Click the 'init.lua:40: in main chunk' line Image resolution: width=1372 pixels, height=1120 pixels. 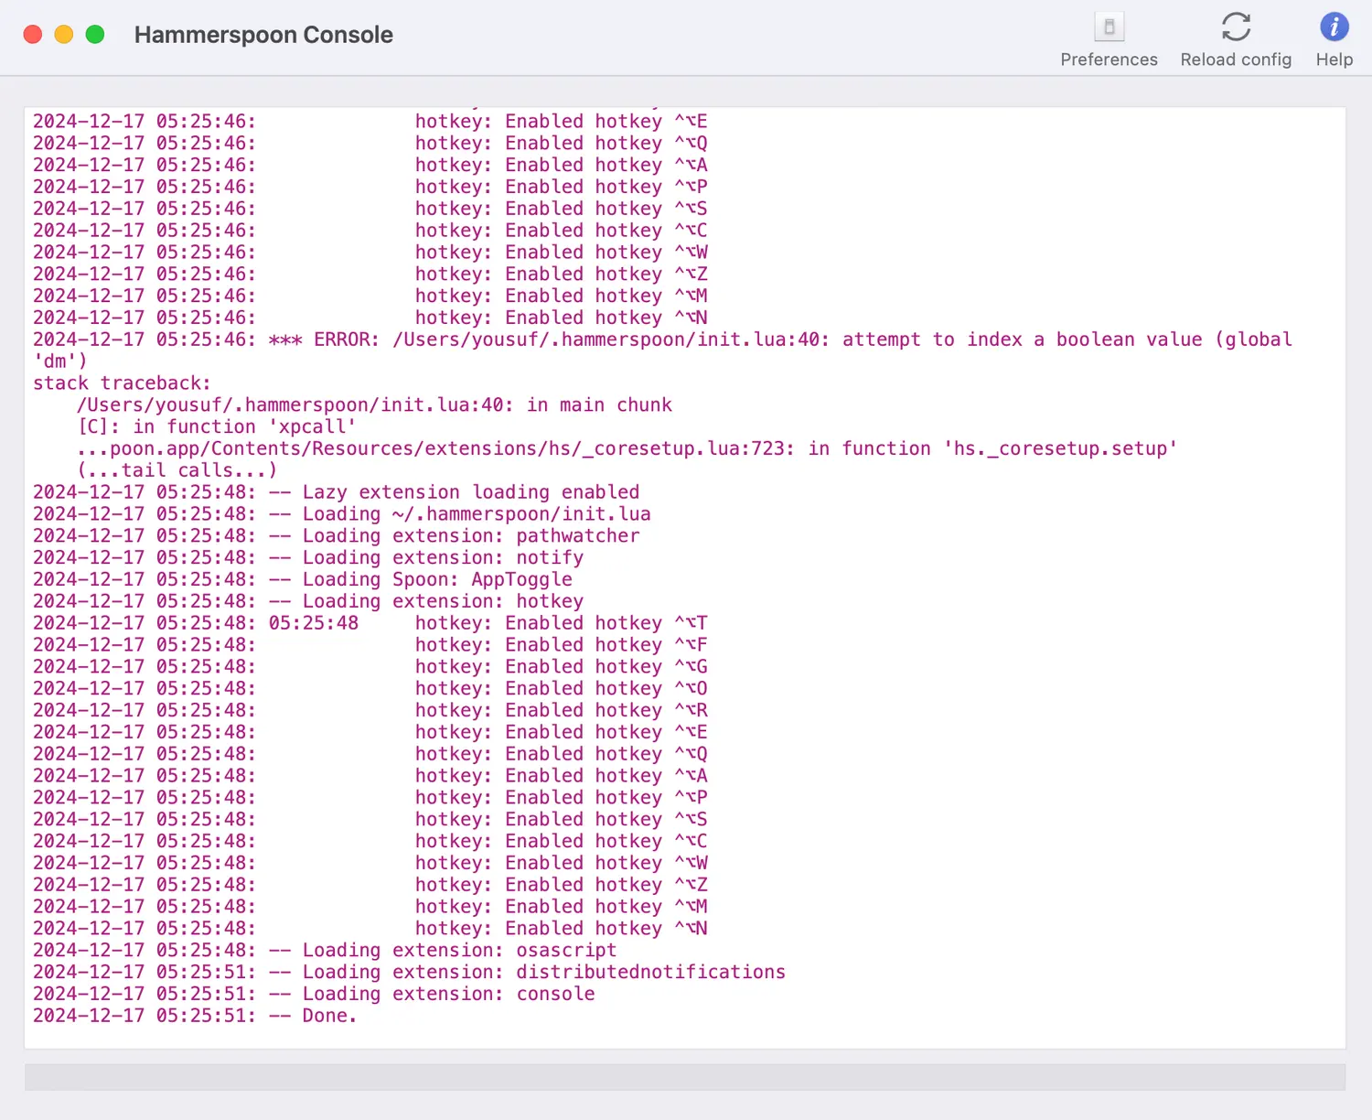pos(375,405)
